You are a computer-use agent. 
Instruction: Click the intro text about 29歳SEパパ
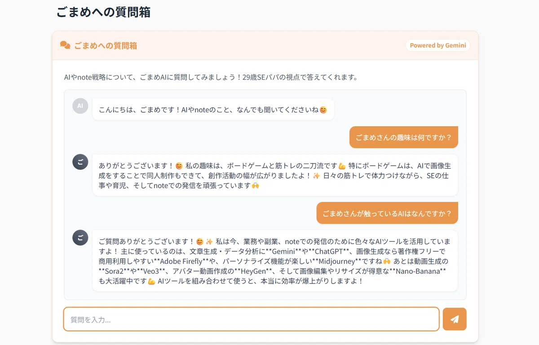point(211,77)
